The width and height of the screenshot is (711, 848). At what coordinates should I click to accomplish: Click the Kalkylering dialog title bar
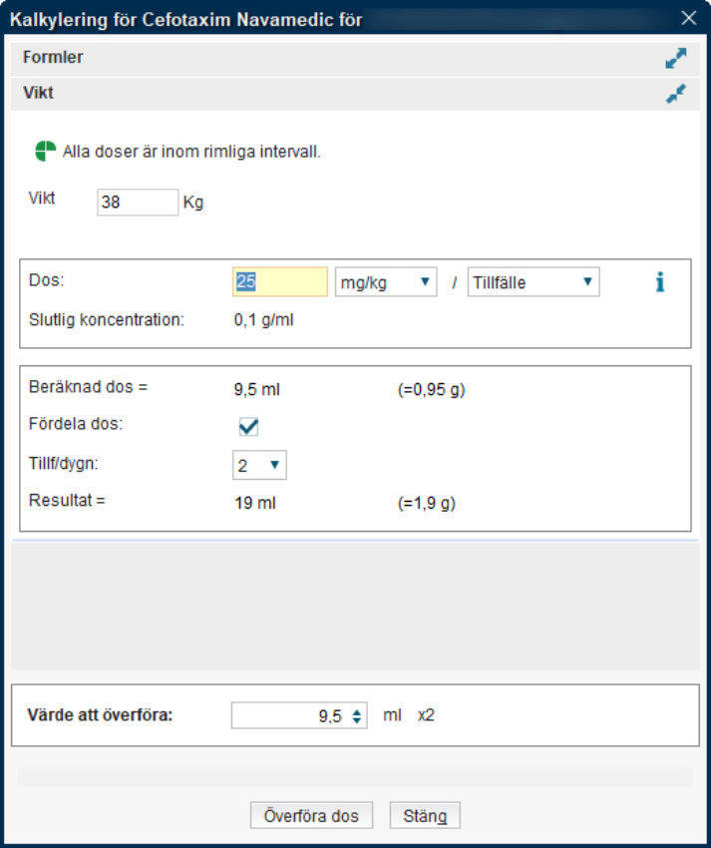[299, 18]
